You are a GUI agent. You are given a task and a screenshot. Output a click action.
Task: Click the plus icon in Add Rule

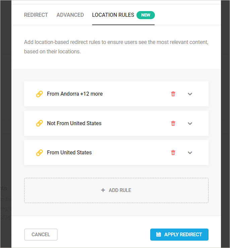pyautogui.click(x=103, y=190)
